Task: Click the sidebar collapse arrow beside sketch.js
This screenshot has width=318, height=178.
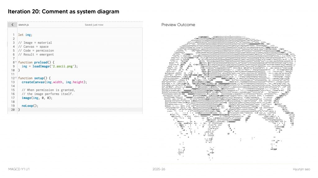Action: (12, 25)
